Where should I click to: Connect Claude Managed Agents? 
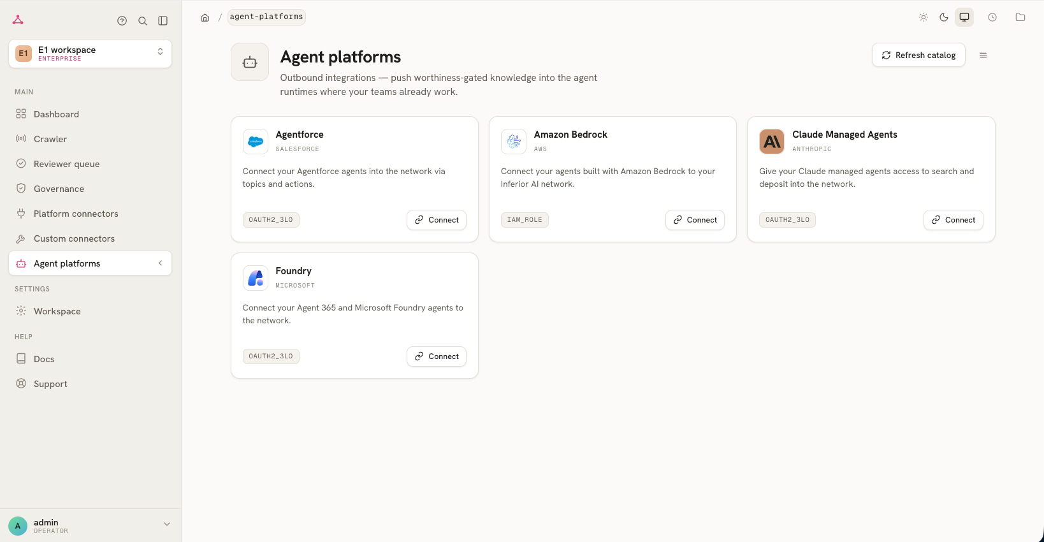coord(953,220)
